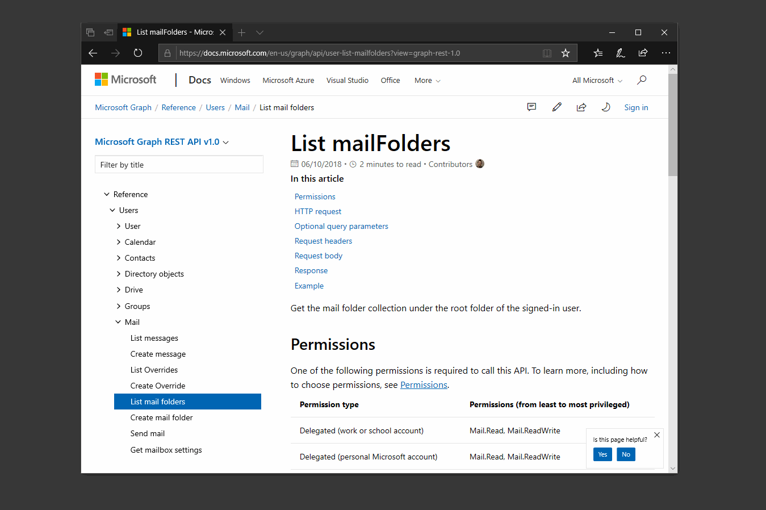Jump to HTTP request section link
Viewport: 766px width, 510px height.
pyautogui.click(x=318, y=211)
